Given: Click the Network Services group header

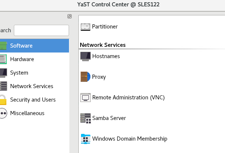Looking at the screenshot, I should point(103,45).
